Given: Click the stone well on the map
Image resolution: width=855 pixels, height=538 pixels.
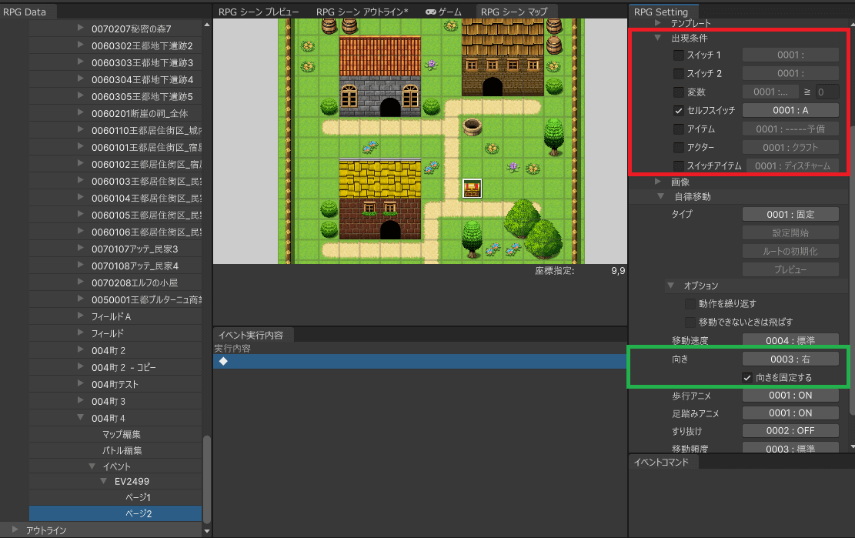Looking at the screenshot, I should 473,127.
